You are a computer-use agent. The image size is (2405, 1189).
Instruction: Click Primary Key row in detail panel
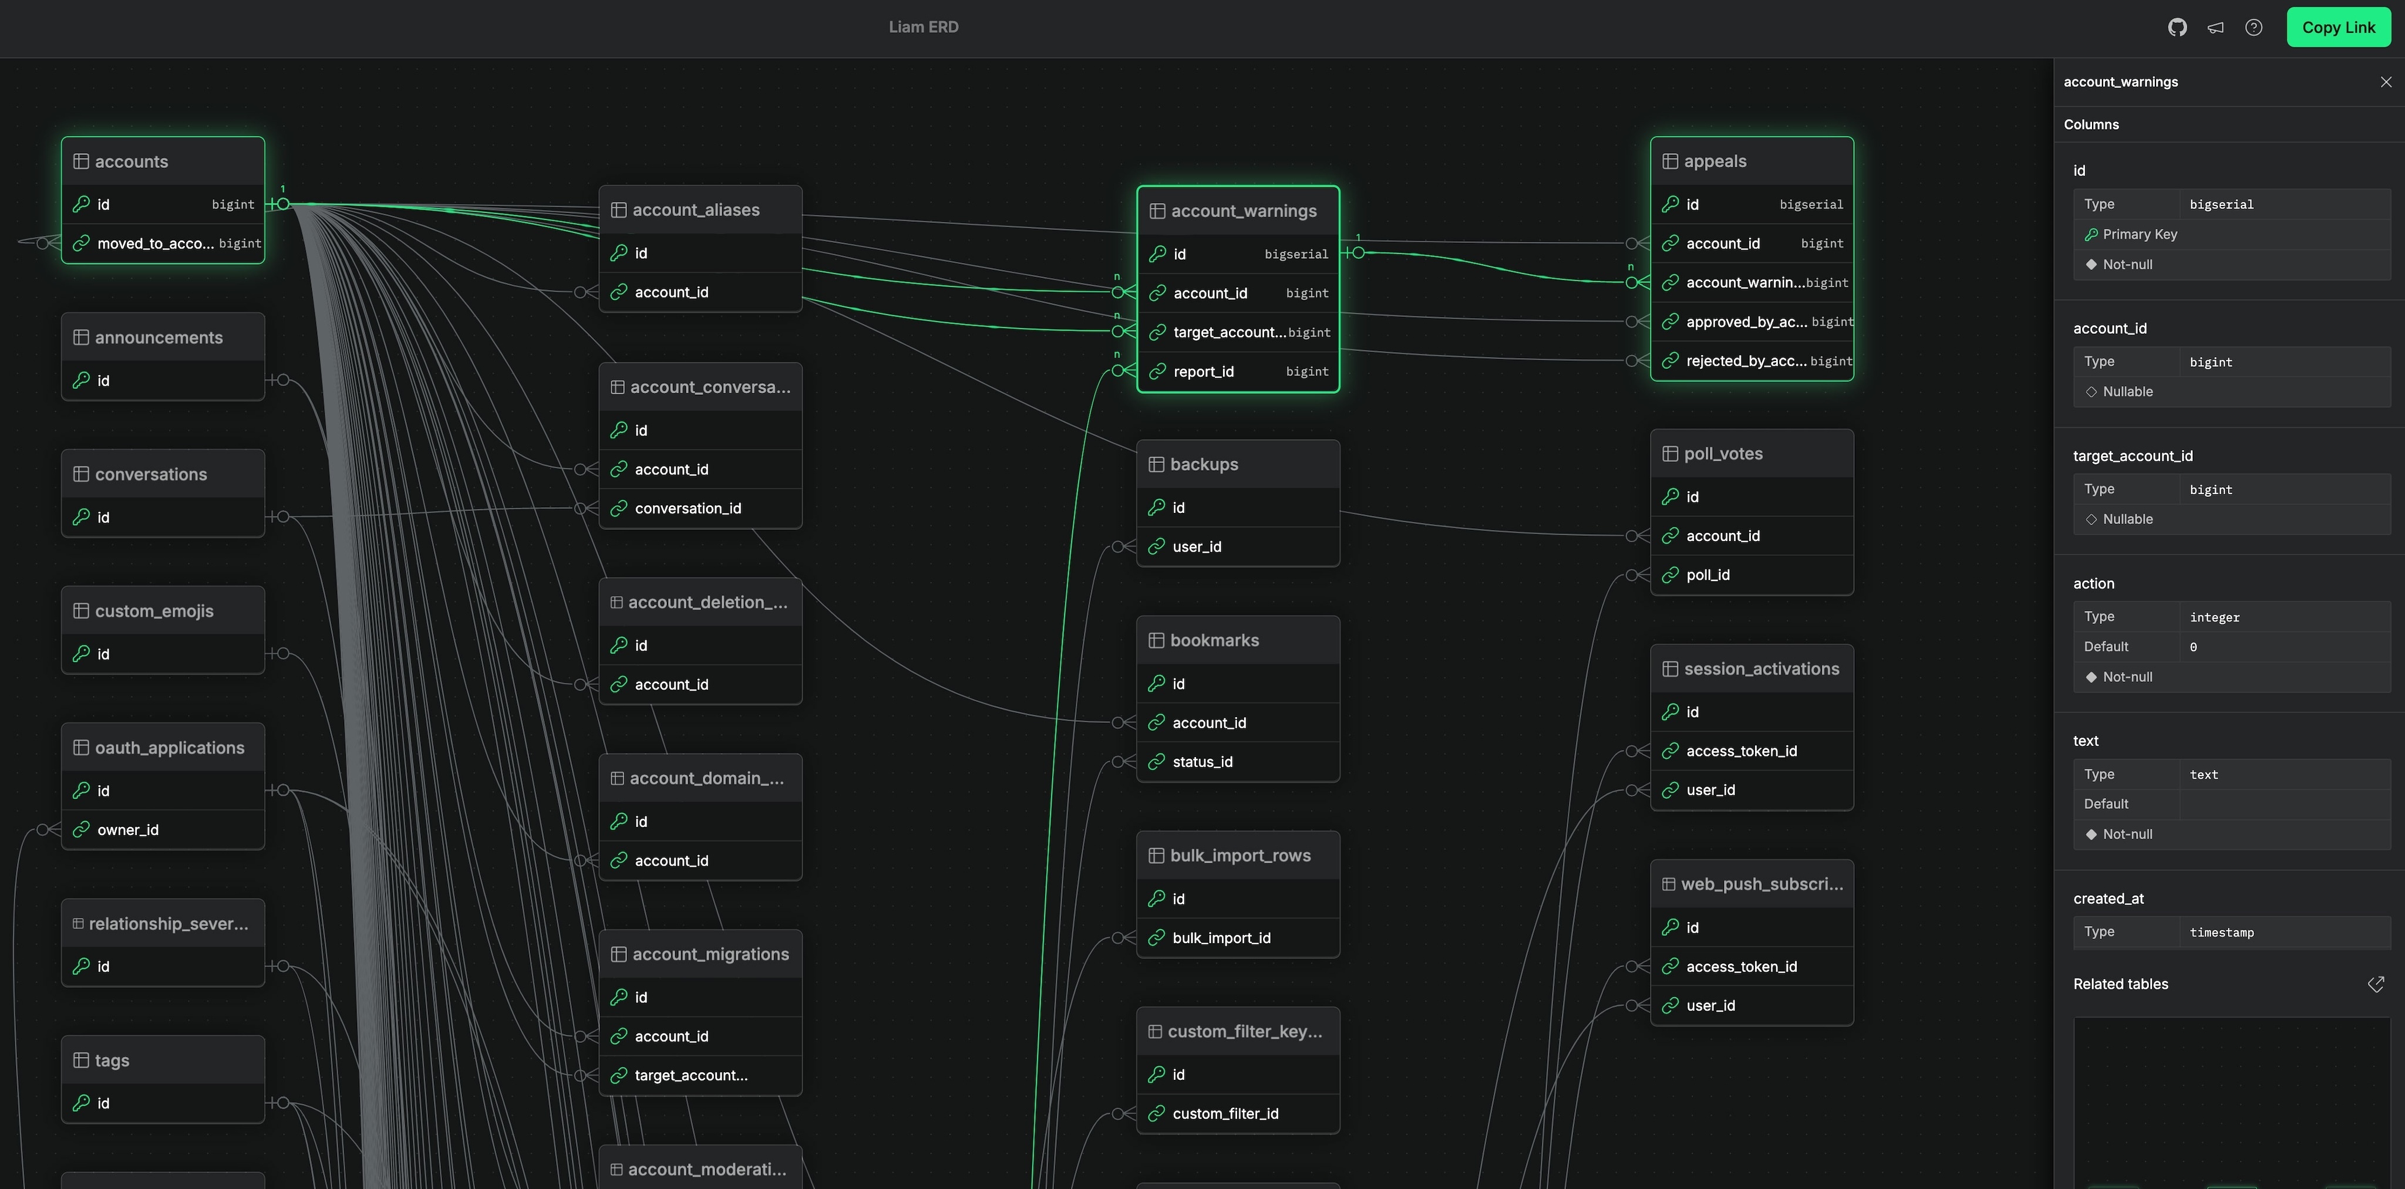click(x=2231, y=234)
